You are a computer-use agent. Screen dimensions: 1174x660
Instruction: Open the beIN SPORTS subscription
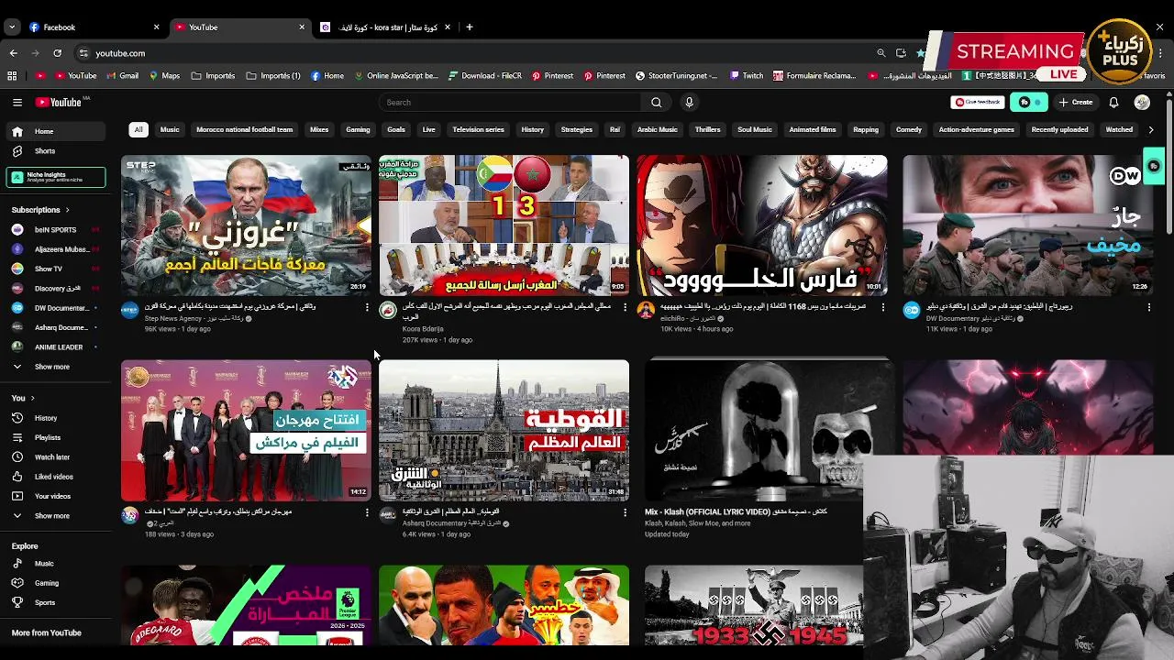point(55,229)
